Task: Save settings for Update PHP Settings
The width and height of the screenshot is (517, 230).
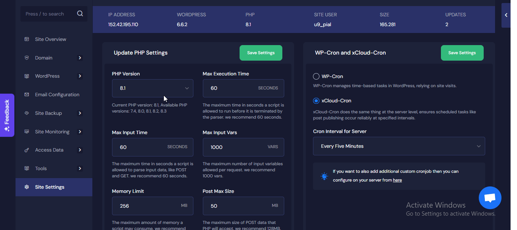Action: pos(261,53)
